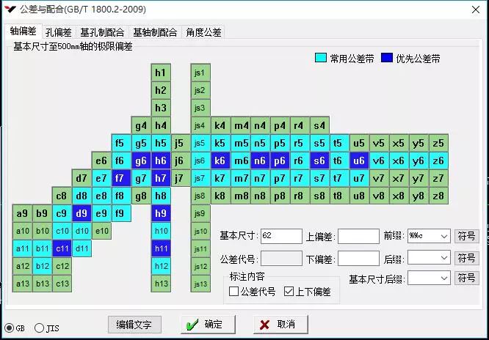Select the c8 tolerance cell
Viewport: 489px width, 340px height.
(x=62, y=196)
